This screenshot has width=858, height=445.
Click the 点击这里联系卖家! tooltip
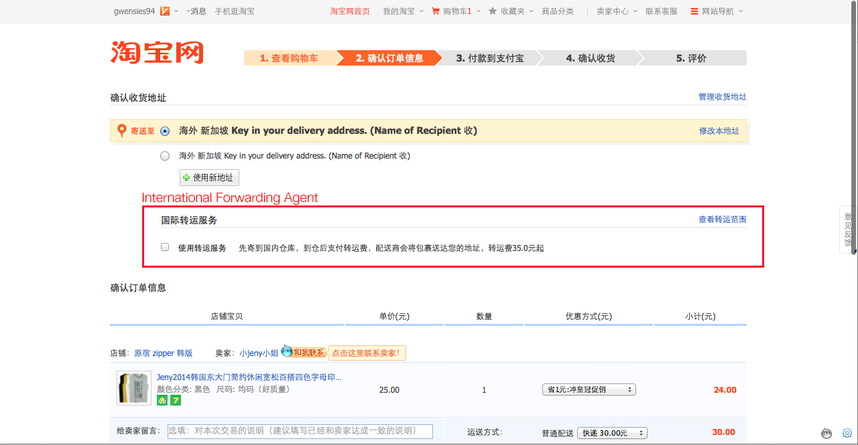tap(367, 353)
